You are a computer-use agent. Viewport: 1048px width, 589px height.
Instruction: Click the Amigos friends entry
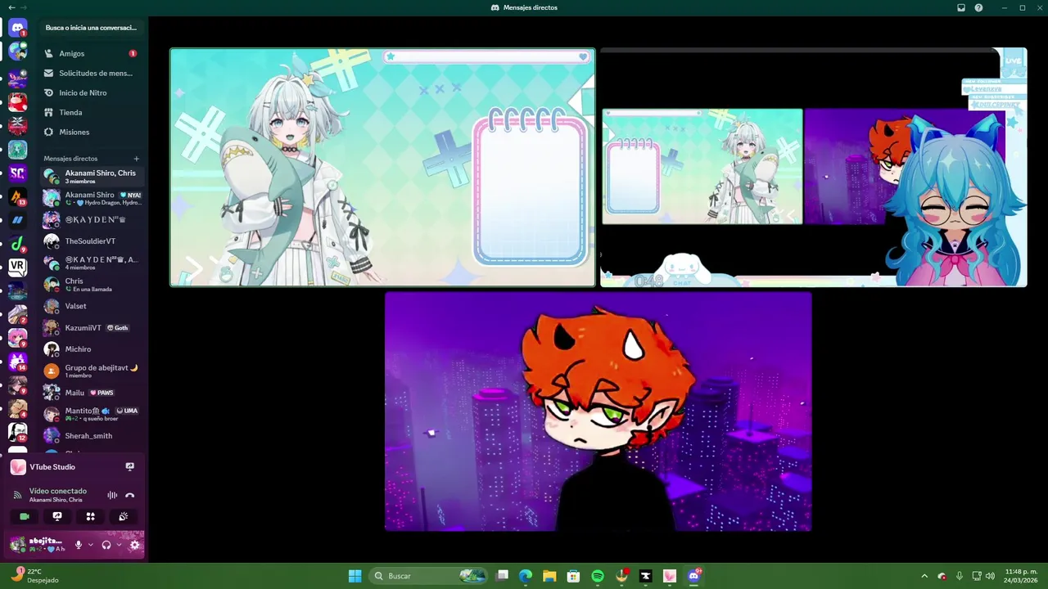point(92,53)
